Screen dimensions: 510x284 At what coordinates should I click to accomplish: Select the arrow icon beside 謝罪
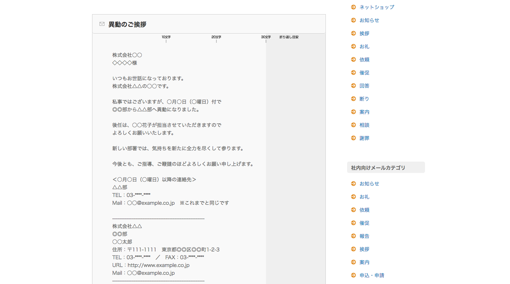click(x=353, y=138)
